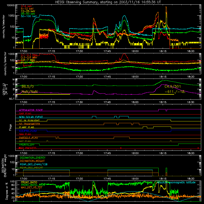The height and width of the screenshot is (204, 204).
Task: Select the GOES-12 vertical axis title
Action: coord(5,89)
